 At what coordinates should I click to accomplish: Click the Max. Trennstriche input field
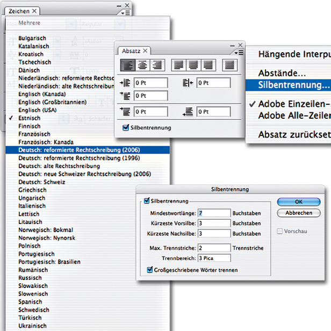pyautogui.click(x=214, y=248)
